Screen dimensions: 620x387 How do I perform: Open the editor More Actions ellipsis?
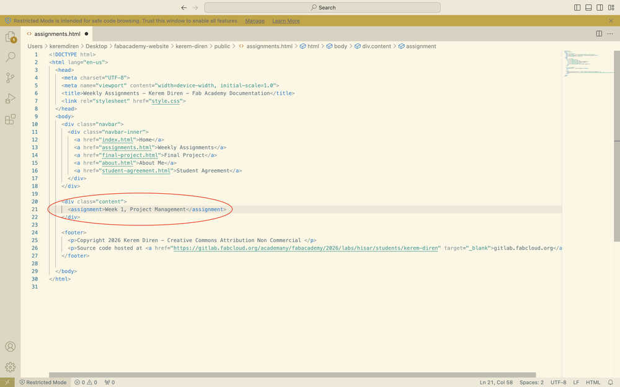(x=610, y=33)
